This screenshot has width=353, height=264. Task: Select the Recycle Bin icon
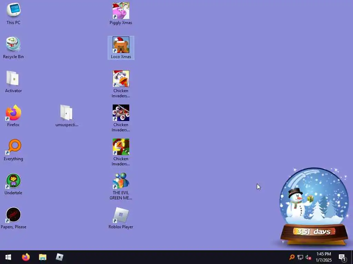pyautogui.click(x=13, y=47)
